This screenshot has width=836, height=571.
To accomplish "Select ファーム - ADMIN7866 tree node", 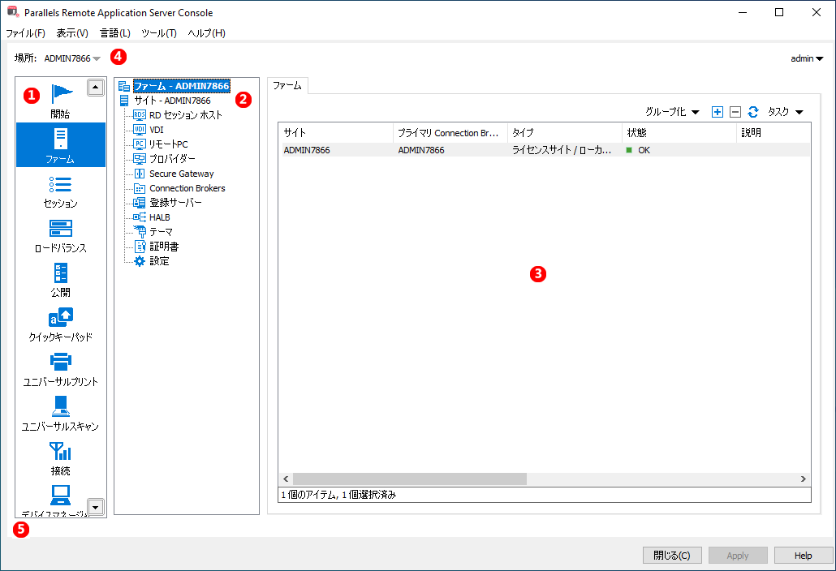I will coord(181,86).
